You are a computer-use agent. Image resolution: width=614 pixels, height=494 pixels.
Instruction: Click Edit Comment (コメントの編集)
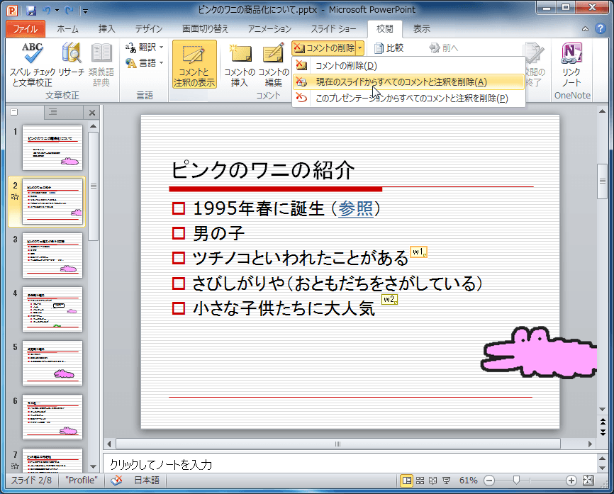pos(274,64)
